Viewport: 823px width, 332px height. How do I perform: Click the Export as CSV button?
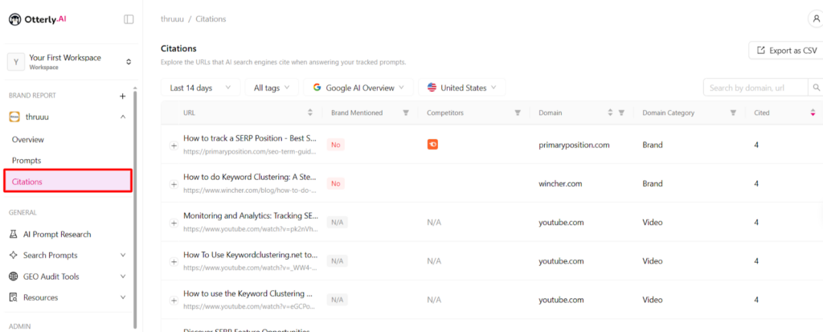[x=786, y=51]
